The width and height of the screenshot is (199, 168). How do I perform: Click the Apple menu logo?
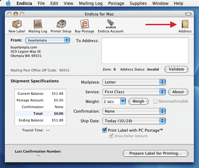[x=8, y=3]
